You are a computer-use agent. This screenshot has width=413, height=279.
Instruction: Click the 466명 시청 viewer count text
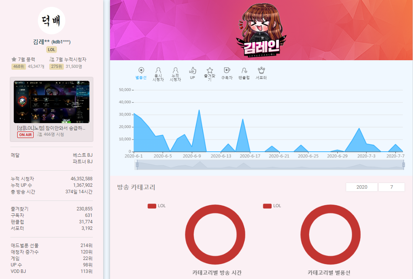pyautogui.click(x=54, y=135)
